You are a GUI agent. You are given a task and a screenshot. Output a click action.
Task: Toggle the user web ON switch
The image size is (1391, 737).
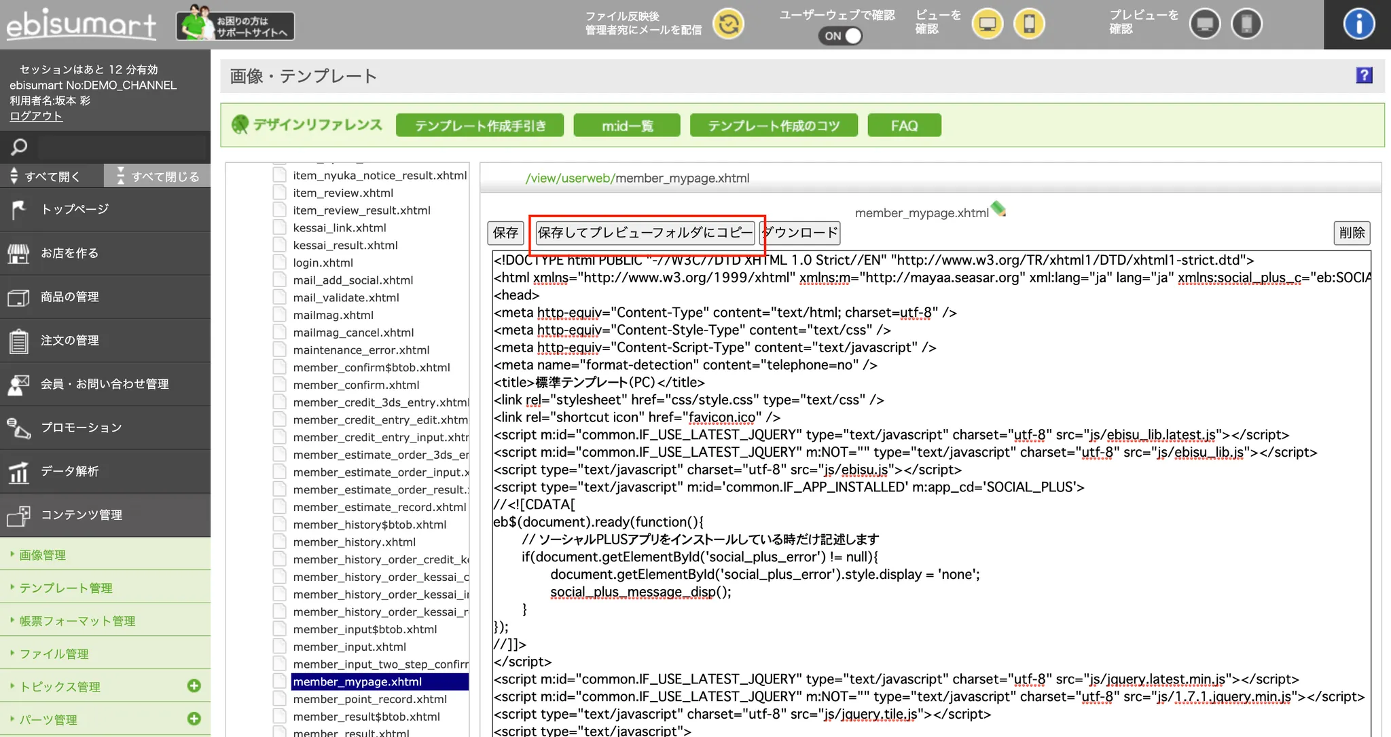[841, 36]
